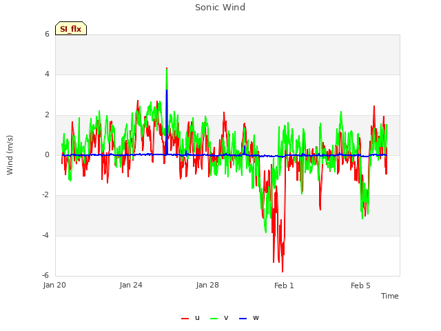This screenshot has height=331, width=441.
Task: Toggle the v series in legend
Action: pyautogui.click(x=219, y=318)
